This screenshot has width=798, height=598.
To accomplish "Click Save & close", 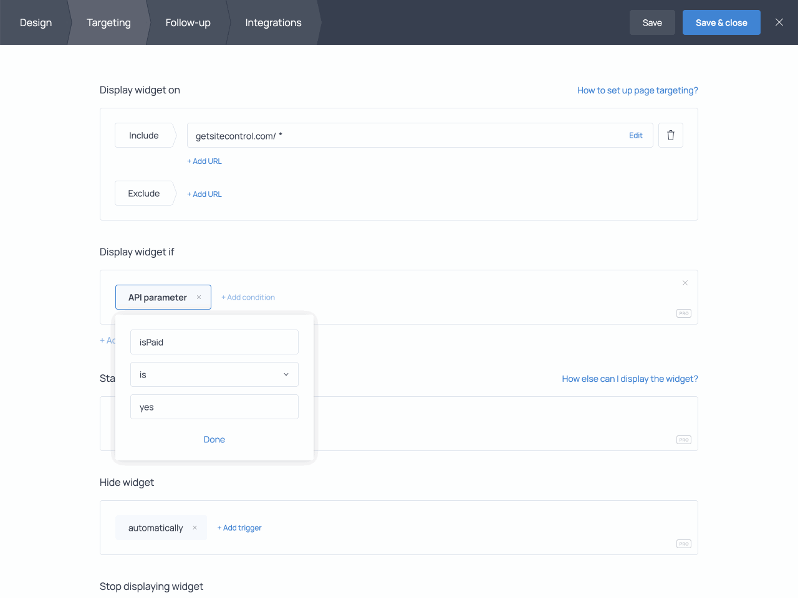I will [x=721, y=22].
